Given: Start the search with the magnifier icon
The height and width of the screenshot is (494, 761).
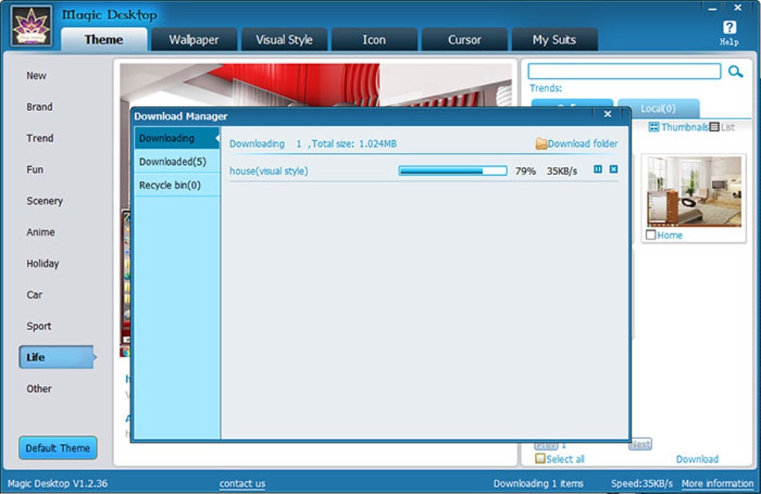Looking at the screenshot, I should coord(736,71).
